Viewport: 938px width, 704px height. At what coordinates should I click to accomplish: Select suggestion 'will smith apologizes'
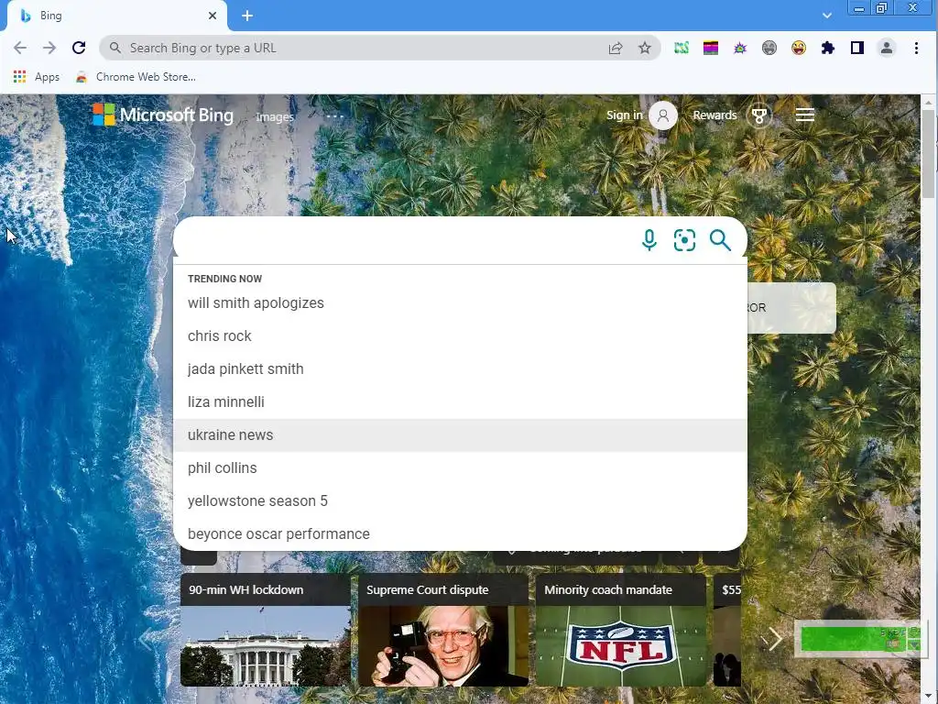coord(460,302)
